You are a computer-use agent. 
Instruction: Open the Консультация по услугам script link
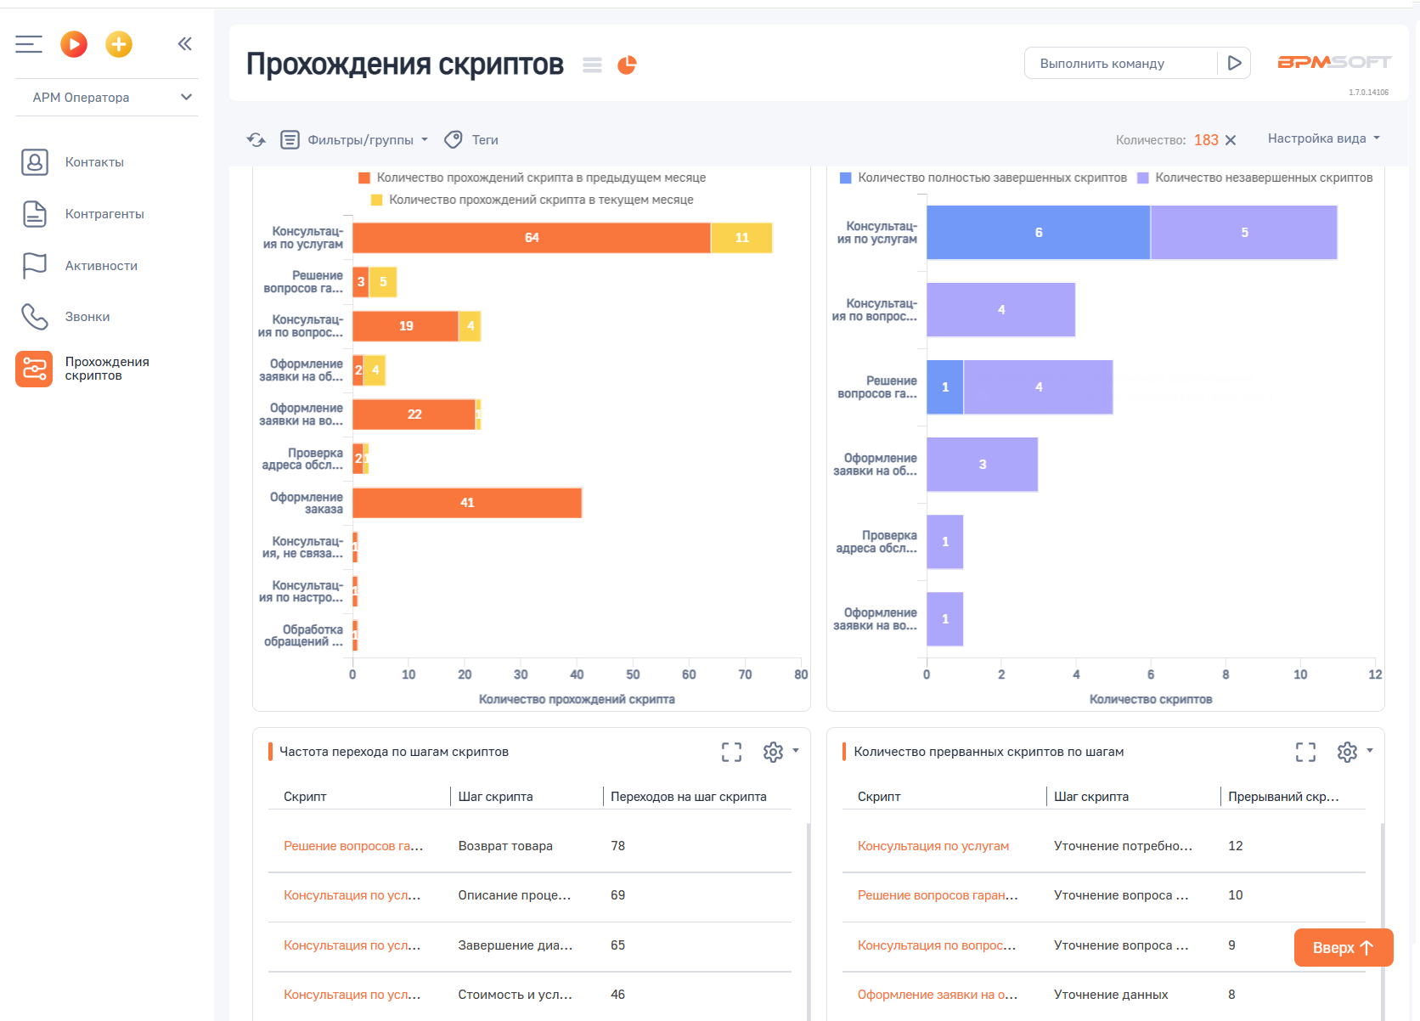(x=933, y=845)
